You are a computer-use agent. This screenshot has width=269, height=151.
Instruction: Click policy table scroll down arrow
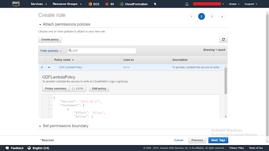pyautogui.click(x=226, y=117)
